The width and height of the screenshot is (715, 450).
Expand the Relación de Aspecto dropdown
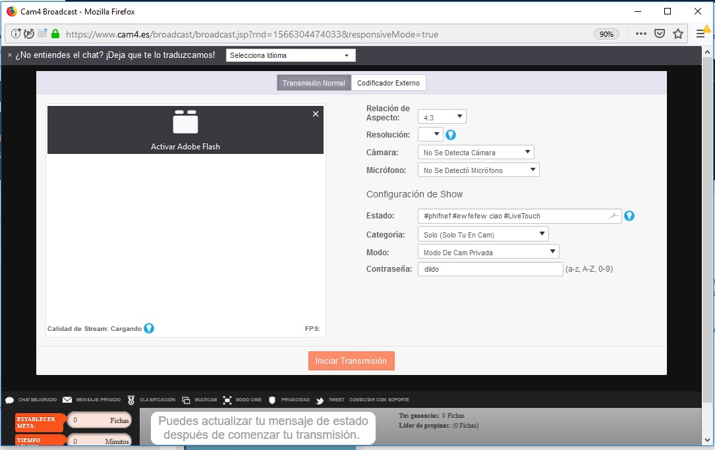point(442,117)
